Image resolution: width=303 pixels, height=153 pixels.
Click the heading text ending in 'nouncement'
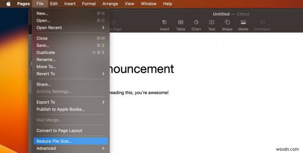142,69
